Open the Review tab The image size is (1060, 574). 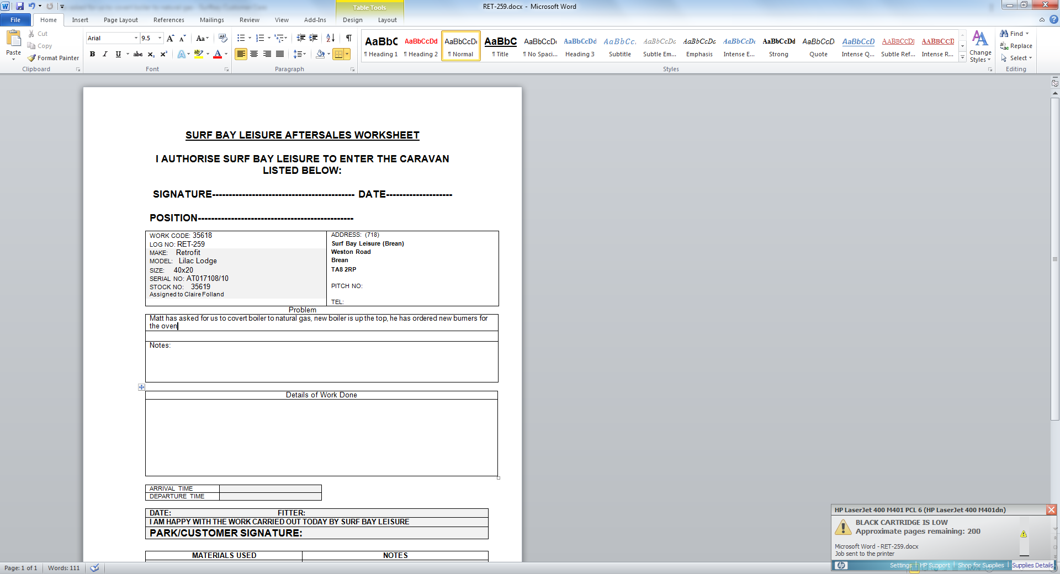(250, 20)
